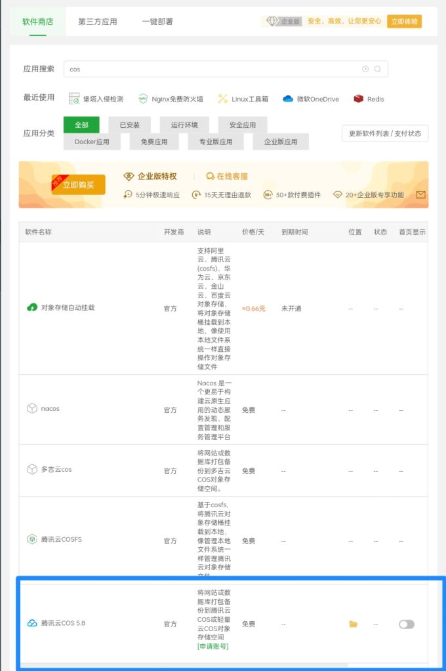The height and width of the screenshot is (671, 446).
Task: Open the 多吉云cos software entry
Action: coord(56,469)
